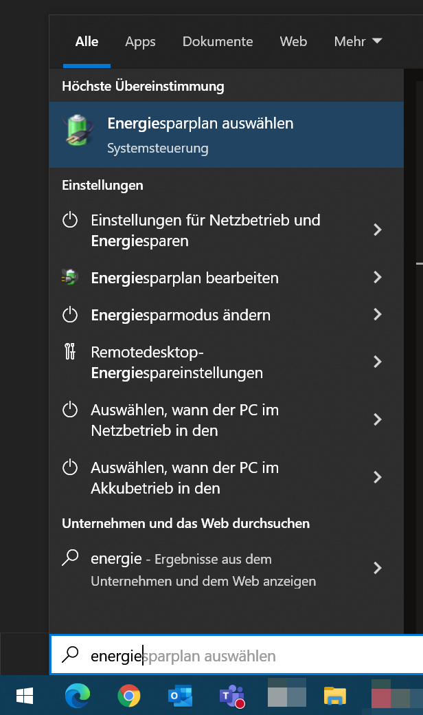423x715 pixels.
Task: Open Auswählen, wann der PC im Akkubetrieb
Action: 184,478
